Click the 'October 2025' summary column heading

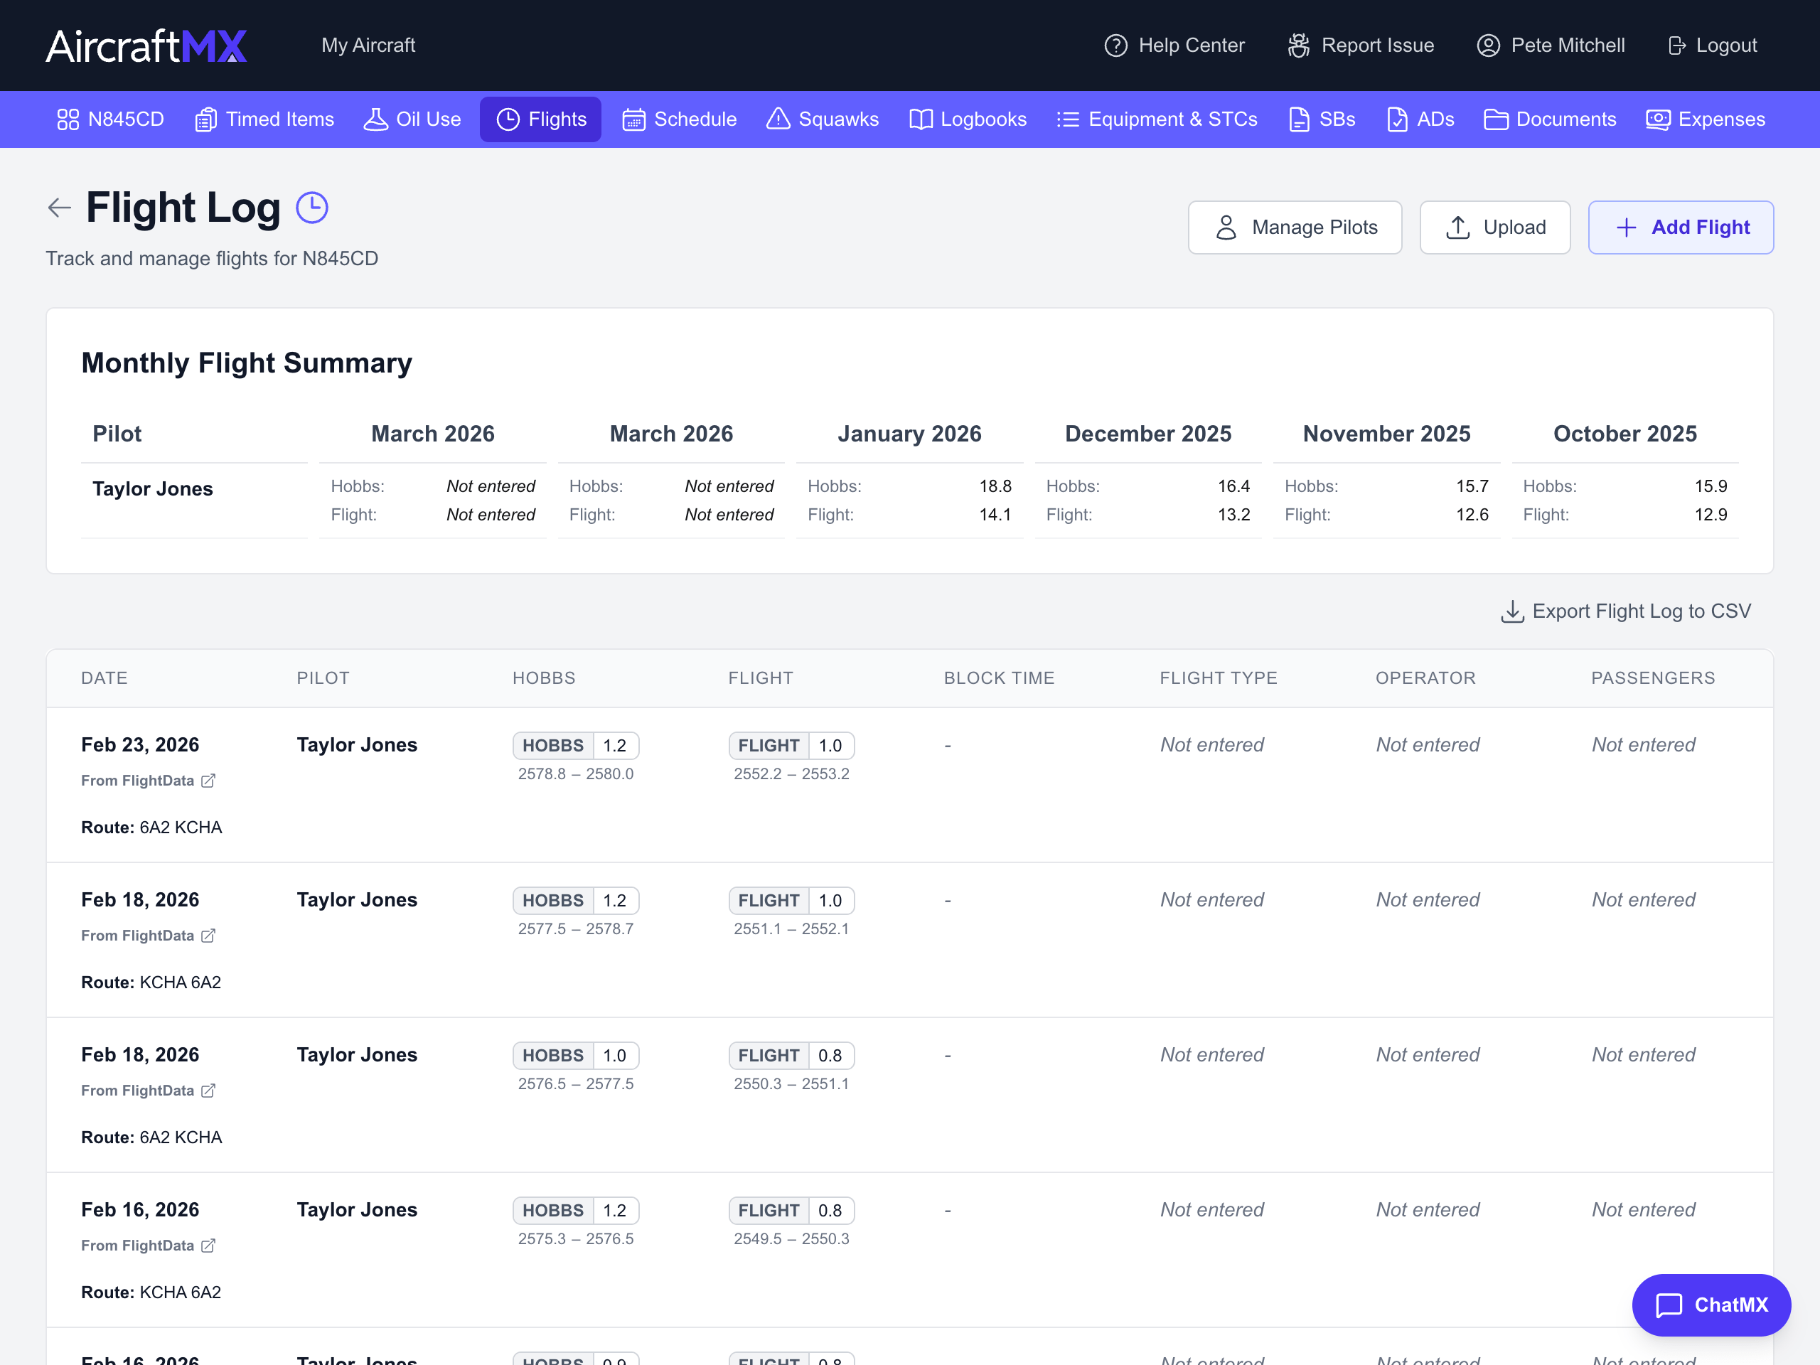pyautogui.click(x=1625, y=434)
